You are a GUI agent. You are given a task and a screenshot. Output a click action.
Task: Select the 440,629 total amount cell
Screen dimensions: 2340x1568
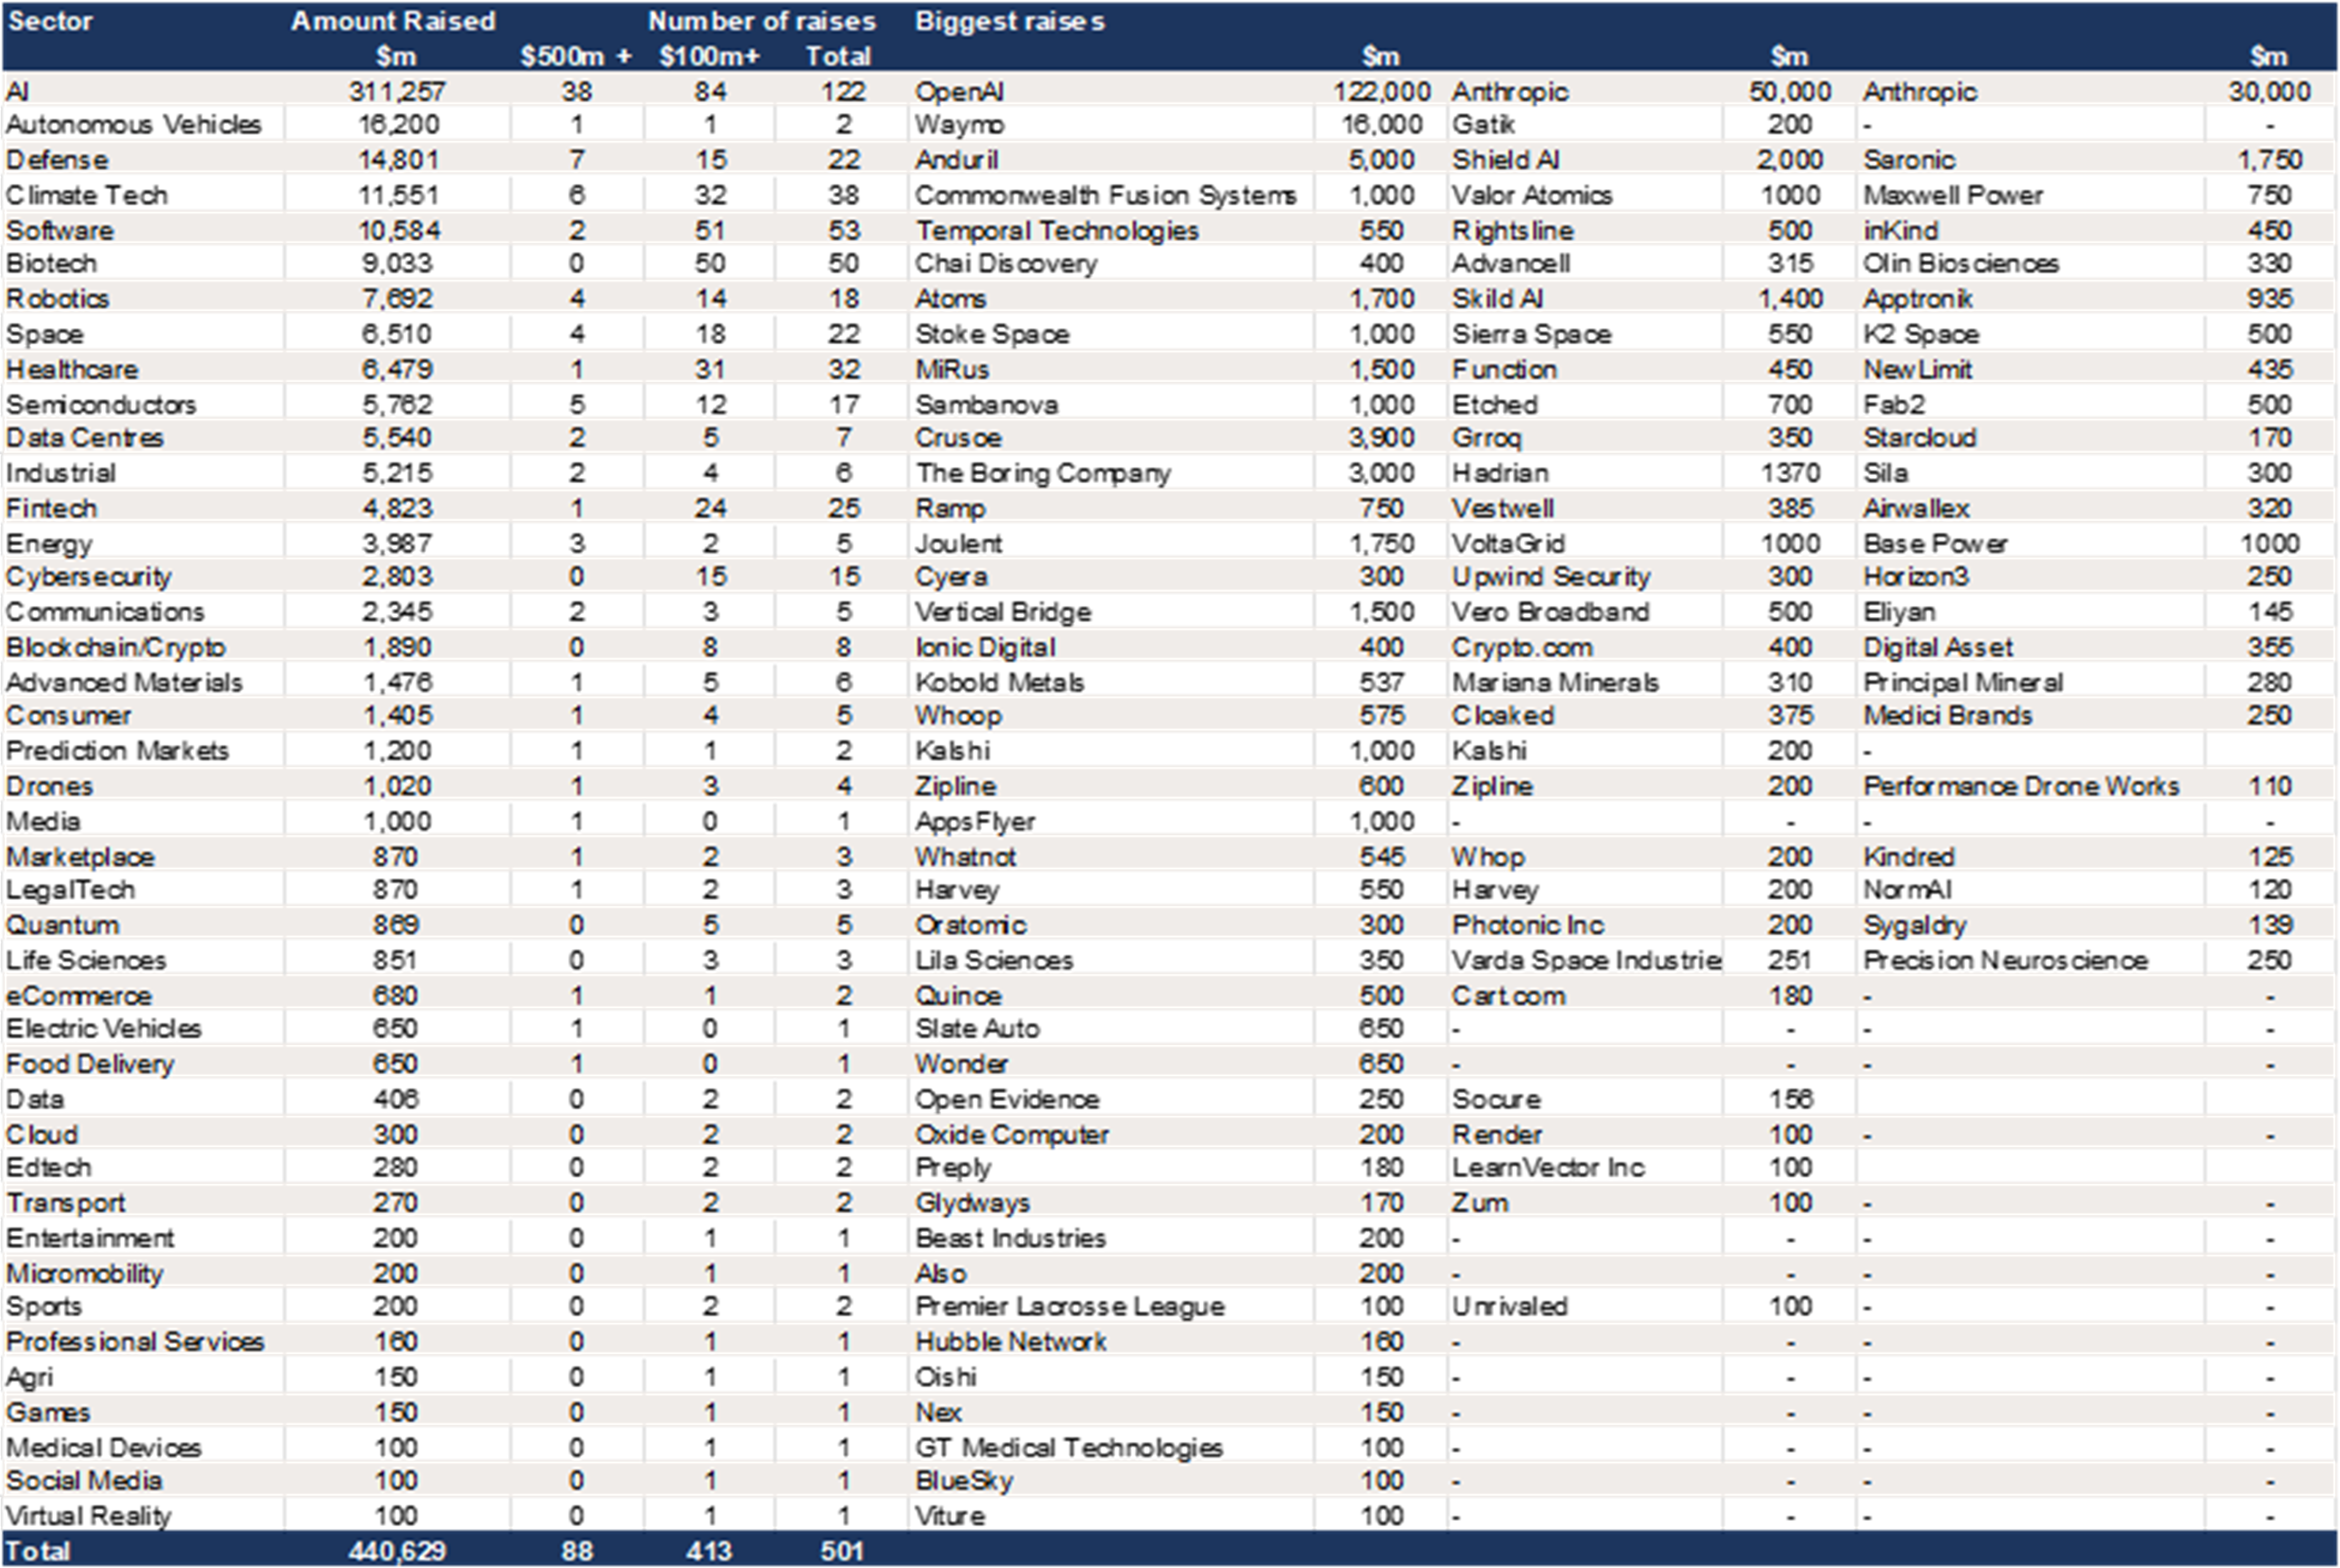(397, 1551)
